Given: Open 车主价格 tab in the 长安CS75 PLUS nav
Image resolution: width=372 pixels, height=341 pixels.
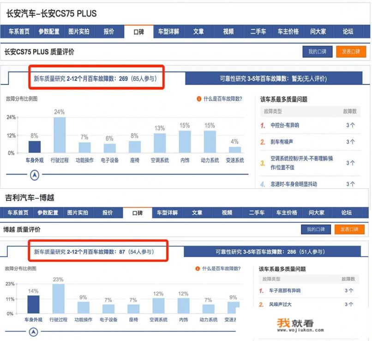Looking at the screenshot, I should tap(288, 31).
